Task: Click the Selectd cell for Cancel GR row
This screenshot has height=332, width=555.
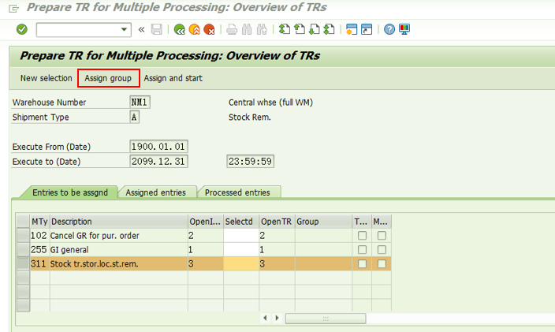Action: [241, 235]
